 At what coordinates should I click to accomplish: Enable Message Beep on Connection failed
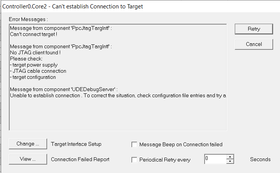coord(134,145)
